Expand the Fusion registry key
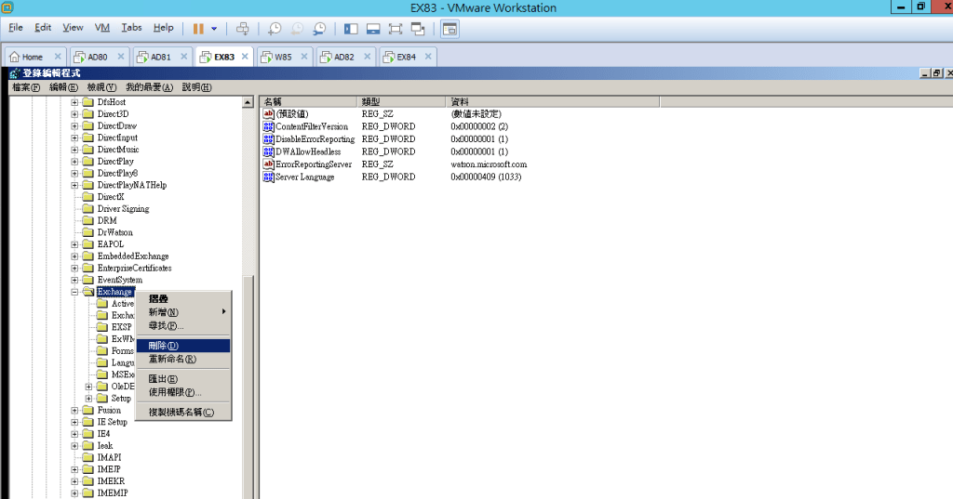This screenshot has height=499, width=953. tap(75, 410)
